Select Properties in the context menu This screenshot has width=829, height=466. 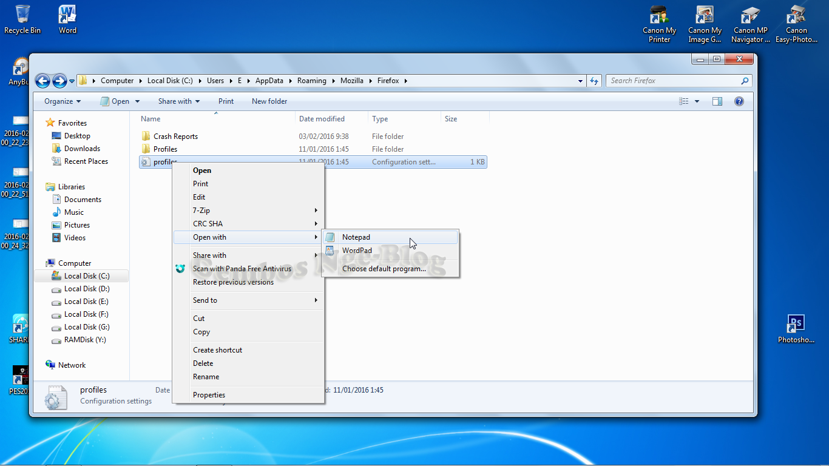(248, 395)
